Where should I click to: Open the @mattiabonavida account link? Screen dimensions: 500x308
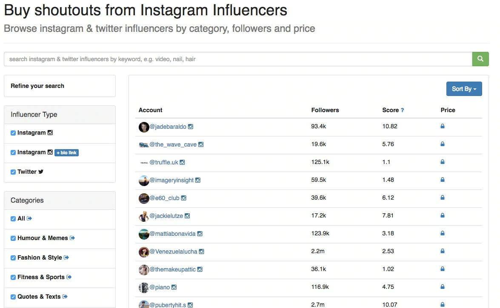(x=172, y=234)
